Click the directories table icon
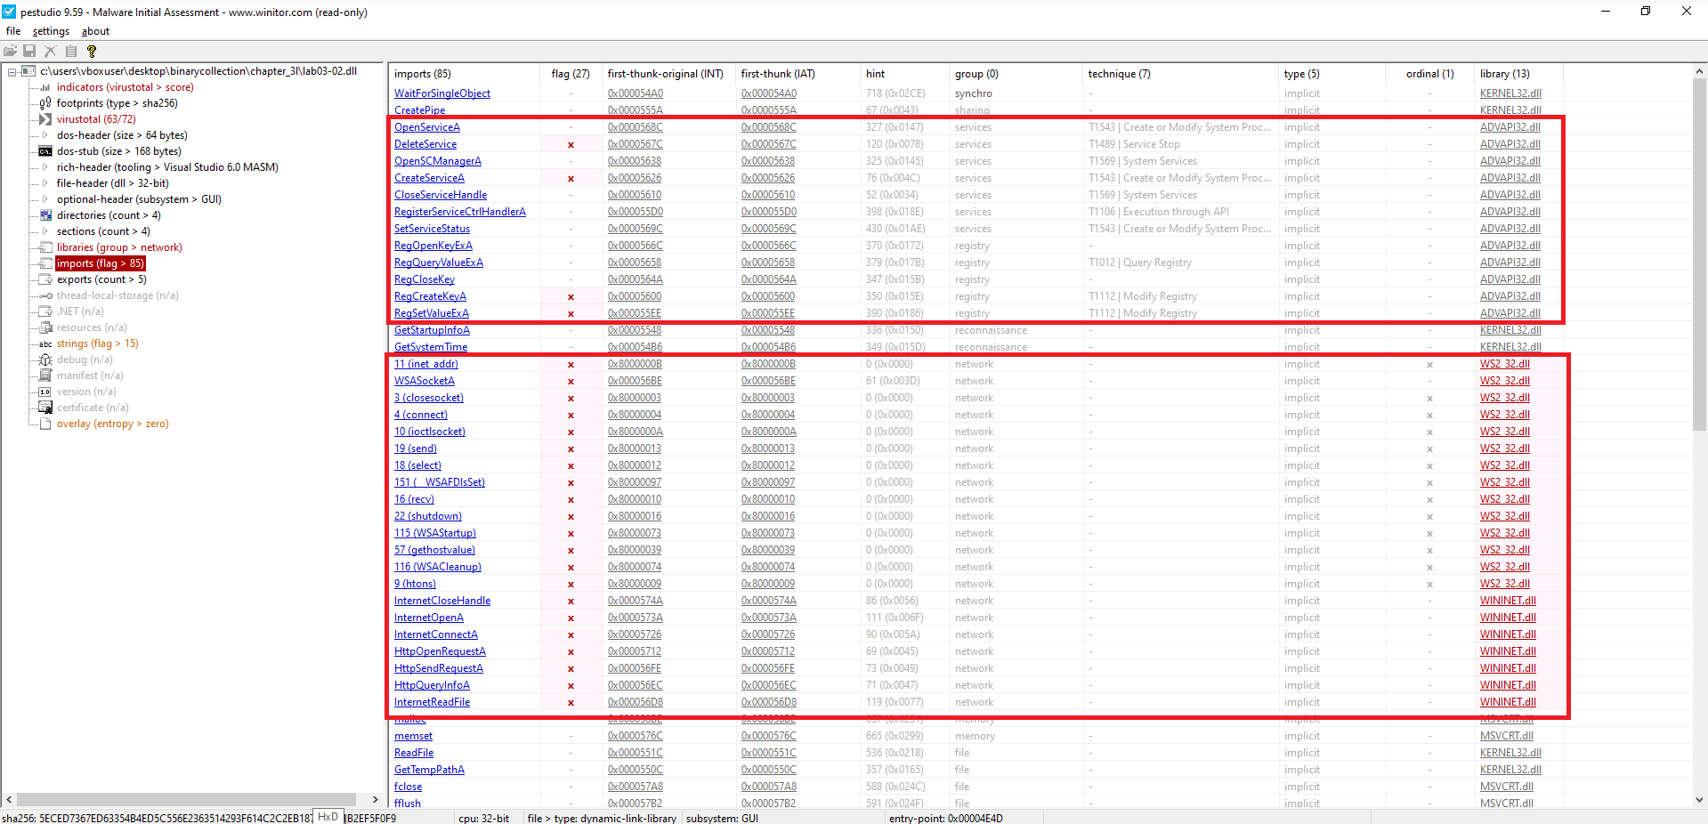 click(45, 215)
